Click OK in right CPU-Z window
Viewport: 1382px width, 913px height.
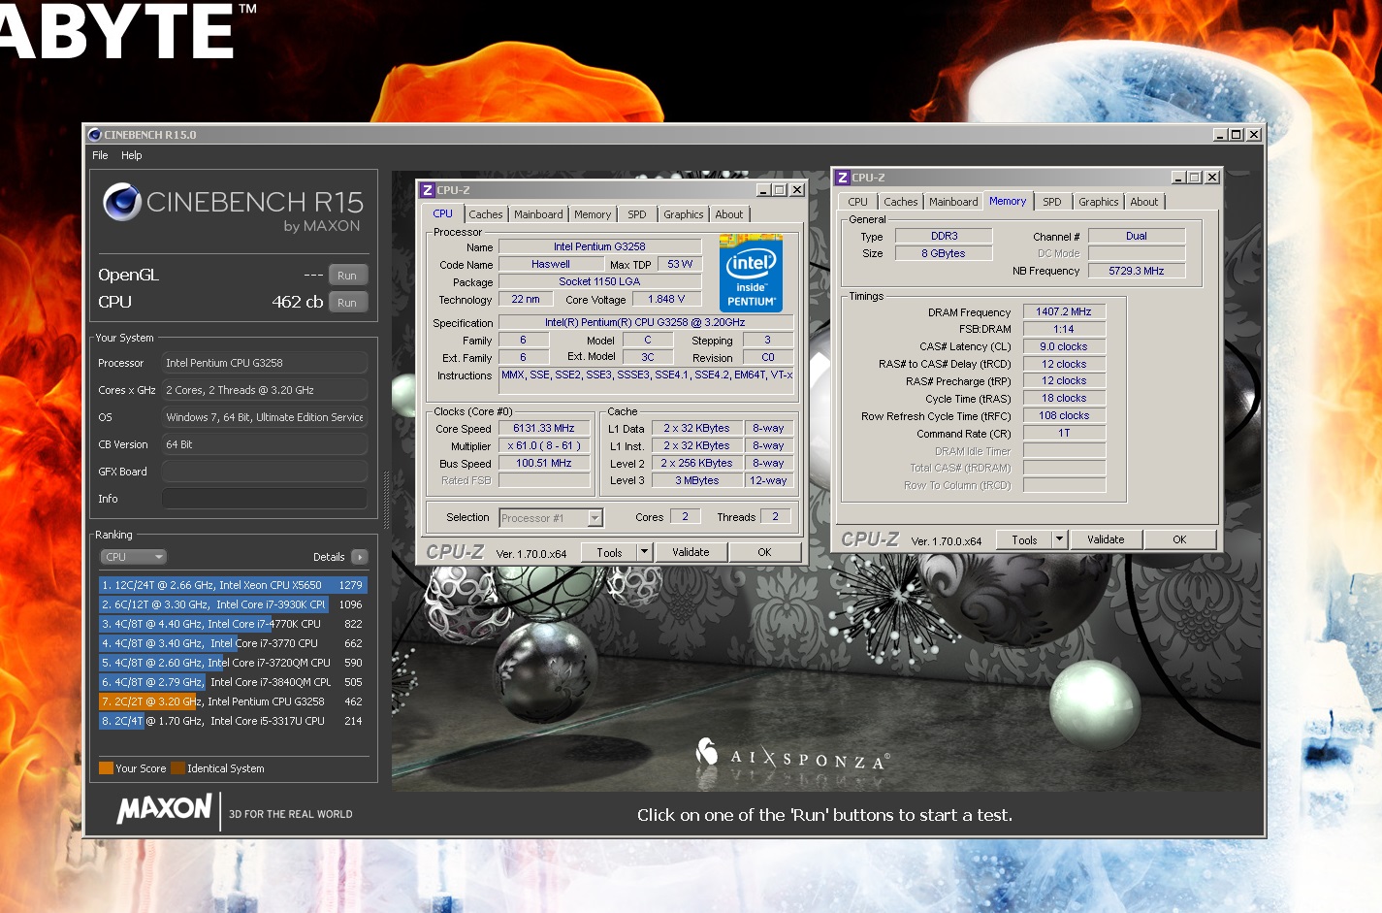click(x=1179, y=539)
